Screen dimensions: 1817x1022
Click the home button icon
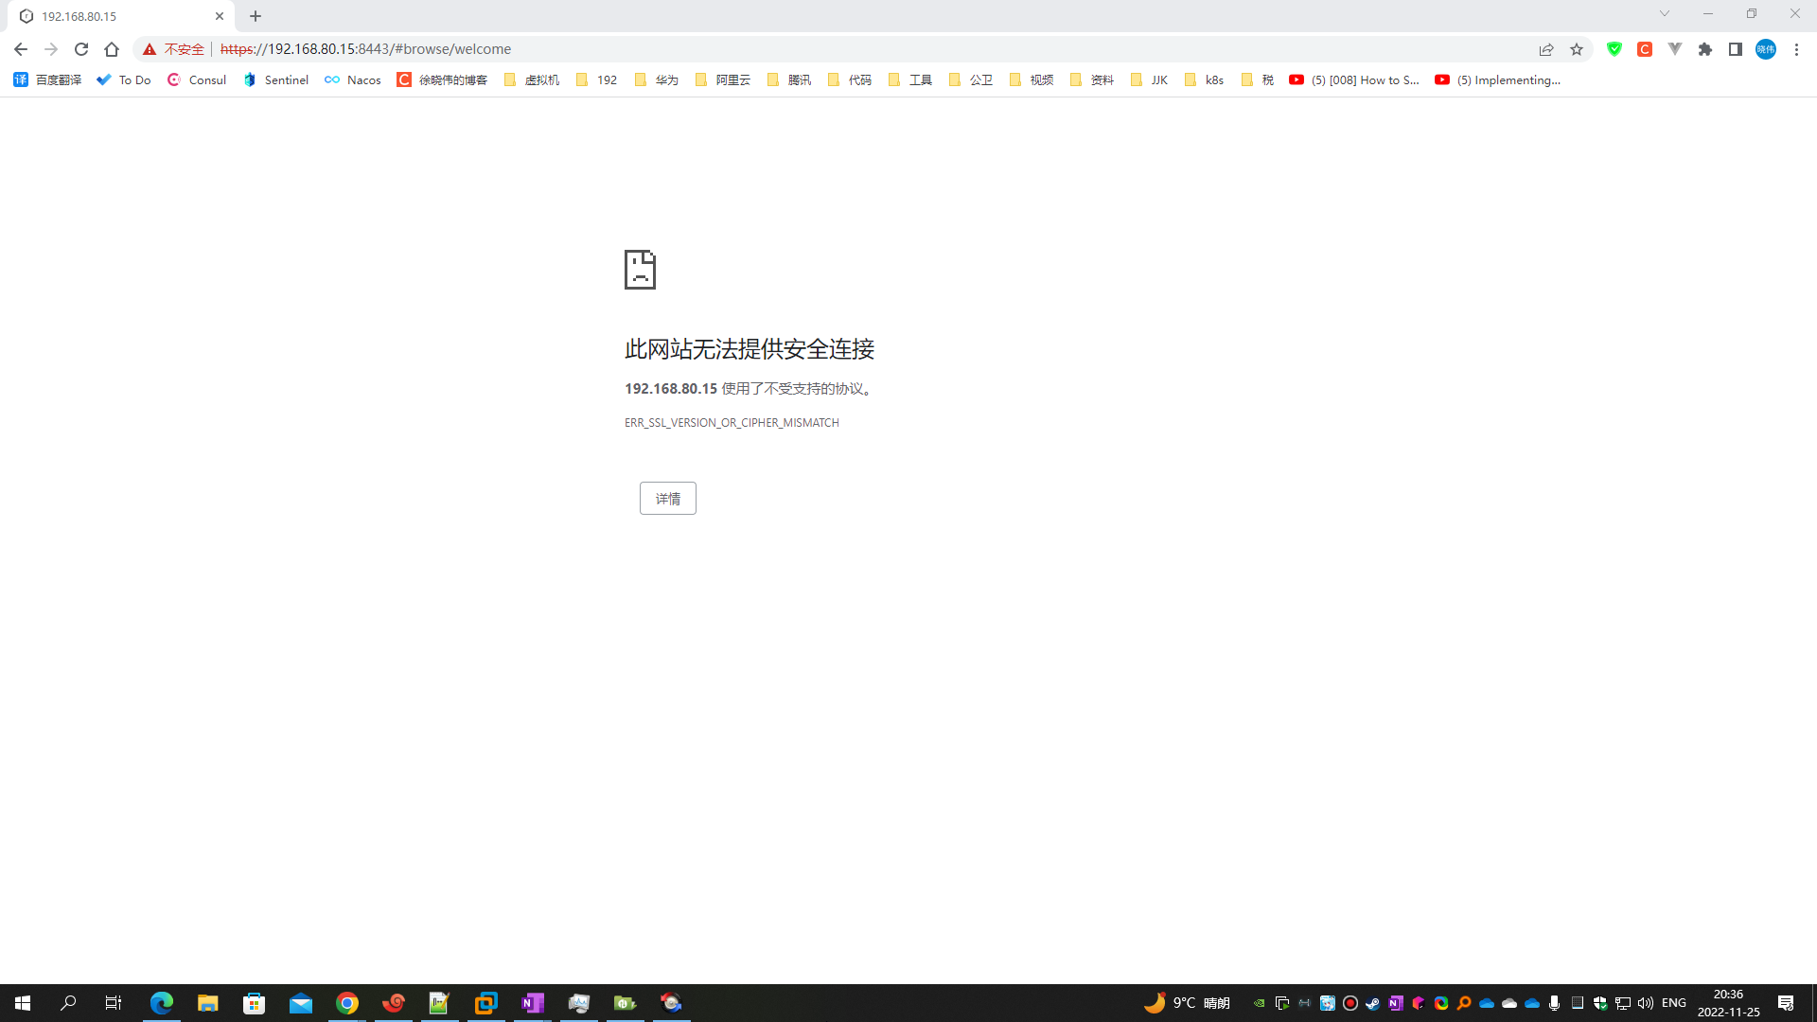click(x=112, y=49)
